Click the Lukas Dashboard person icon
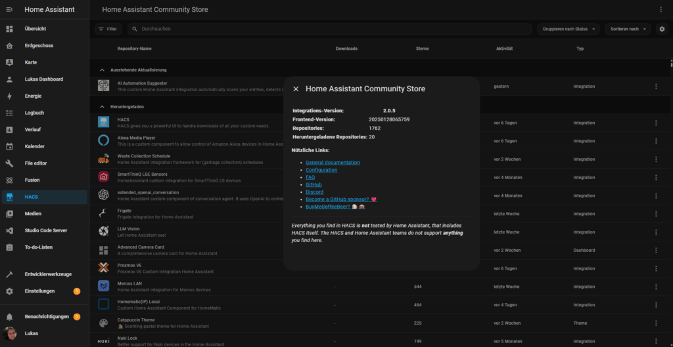 [9, 79]
